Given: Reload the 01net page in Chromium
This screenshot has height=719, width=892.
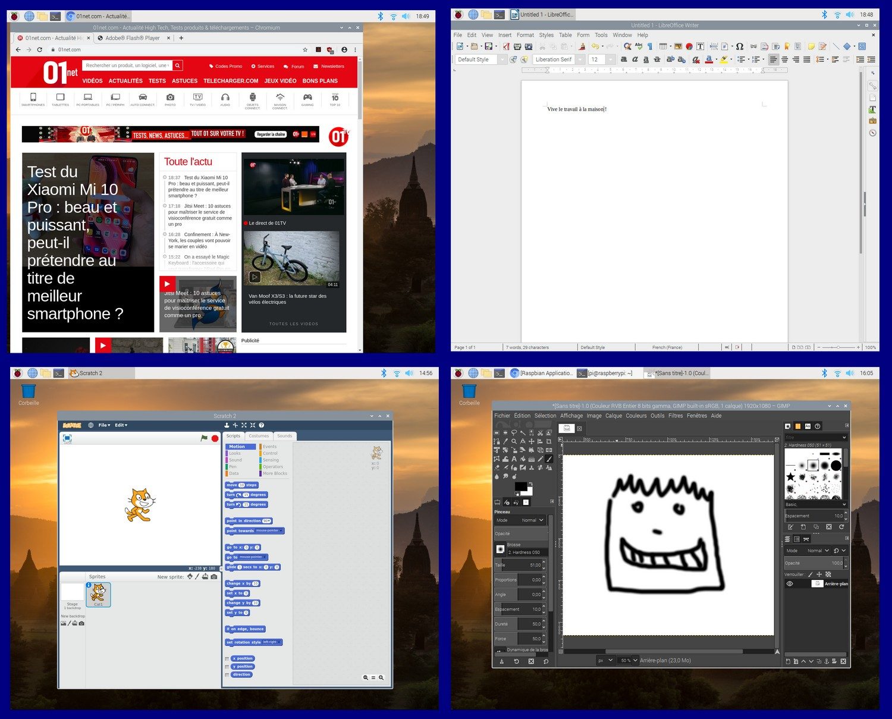Looking at the screenshot, I should click(39, 50).
